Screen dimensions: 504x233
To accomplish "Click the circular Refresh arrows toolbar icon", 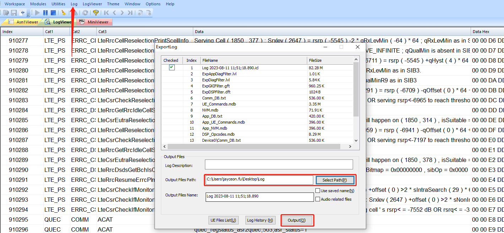I will point(85,13).
